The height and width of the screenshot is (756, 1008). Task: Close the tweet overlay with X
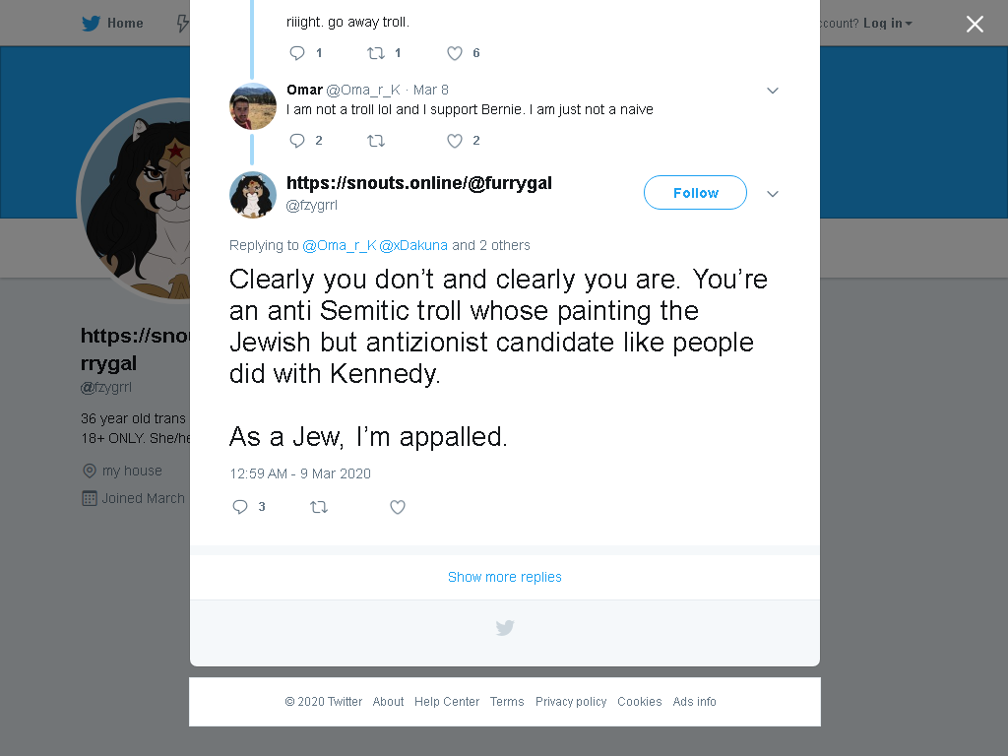click(975, 24)
